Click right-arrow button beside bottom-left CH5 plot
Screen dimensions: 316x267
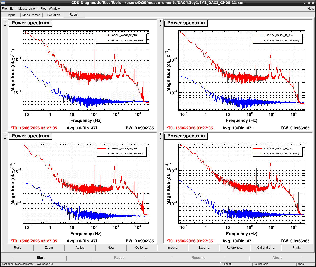click(5, 134)
